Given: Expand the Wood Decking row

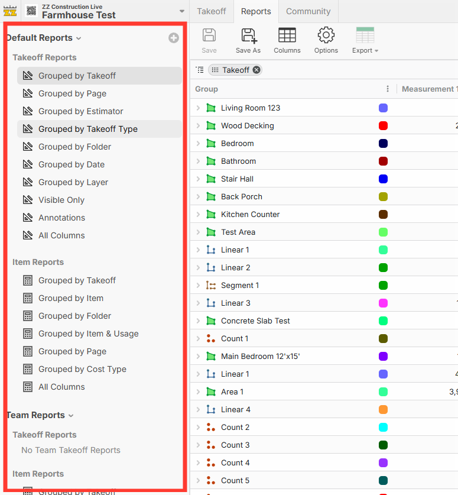Looking at the screenshot, I should (x=199, y=125).
